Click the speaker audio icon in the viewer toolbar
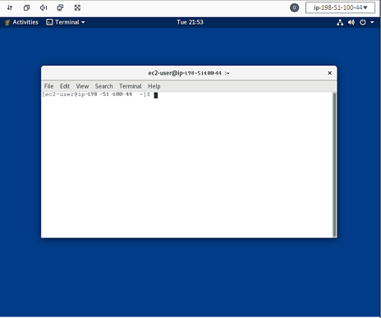Screen dimensions: 381x318 point(44,7)
